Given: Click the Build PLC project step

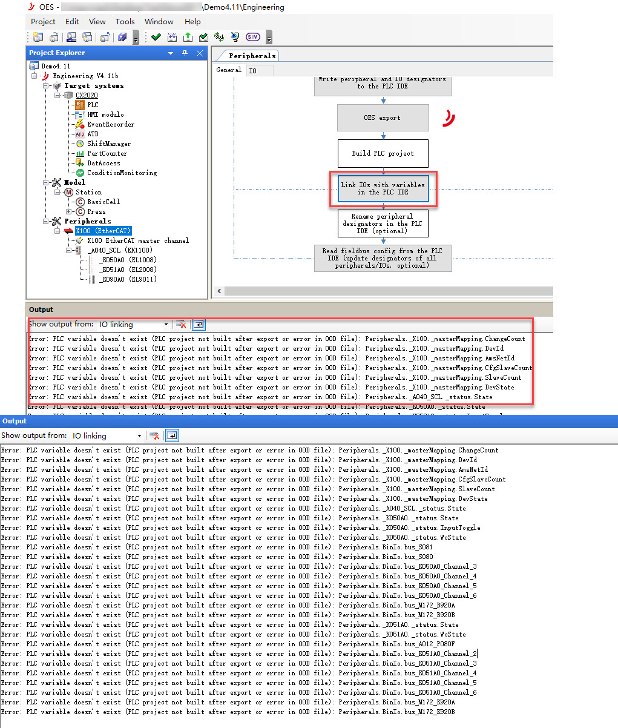Looking at the screenshot, I should (383, 153).
